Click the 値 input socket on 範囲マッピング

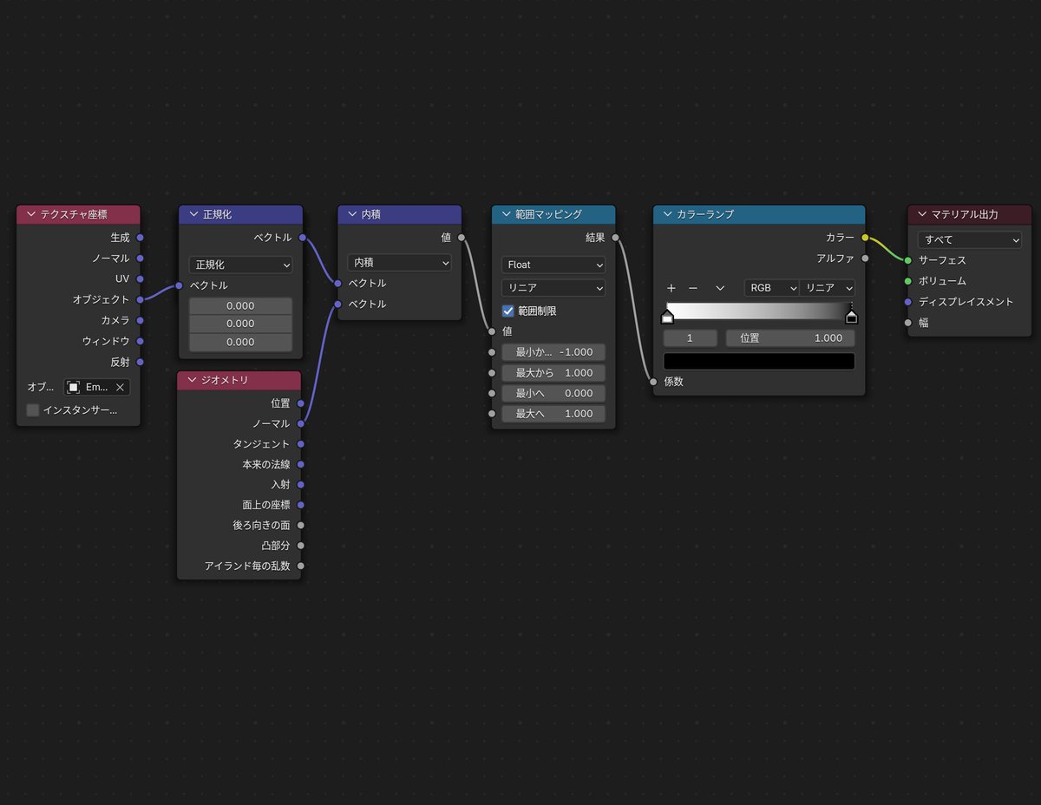click(492, 331)
